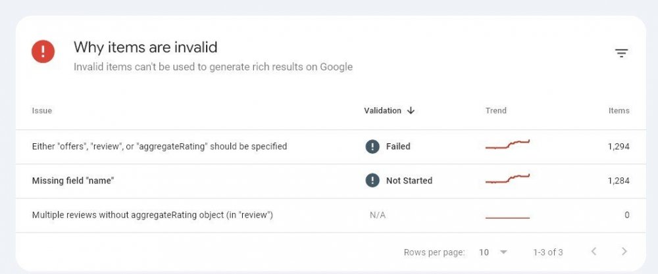Image resolution: width=658 pixels, height=274 pixels.
Task: Open Multiple reviews without aggregateRating issue
Action: [152, 215]
